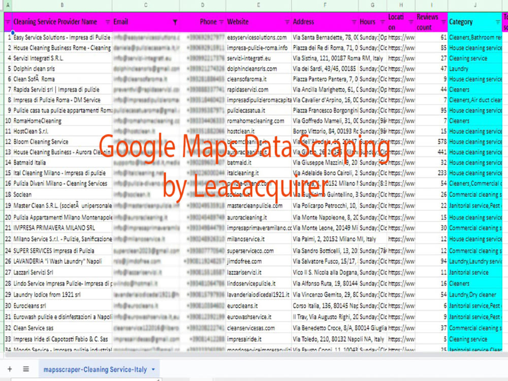The image size is (508, 381).
Task: Click cell 'Lazzari Servizi Srl'
Action: [x=62, y=272]
